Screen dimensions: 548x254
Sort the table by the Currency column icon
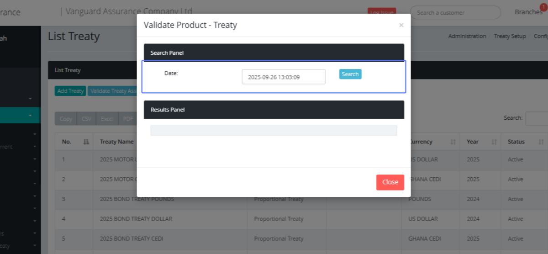[x=453, y=142]
